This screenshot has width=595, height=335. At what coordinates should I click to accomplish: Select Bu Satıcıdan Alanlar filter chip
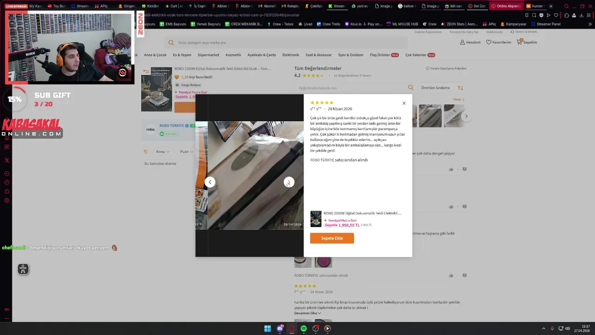(x=160, y=164)
